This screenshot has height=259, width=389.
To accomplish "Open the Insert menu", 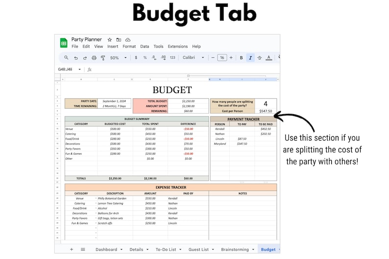I will (x=113, y=47).
